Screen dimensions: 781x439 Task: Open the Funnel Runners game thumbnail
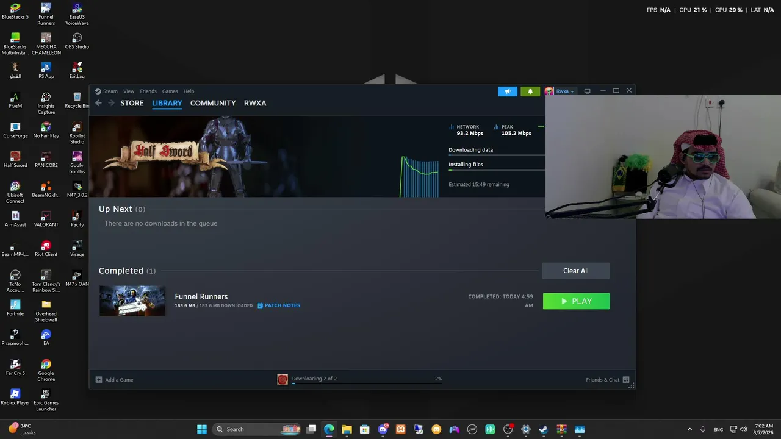point(132,301)
